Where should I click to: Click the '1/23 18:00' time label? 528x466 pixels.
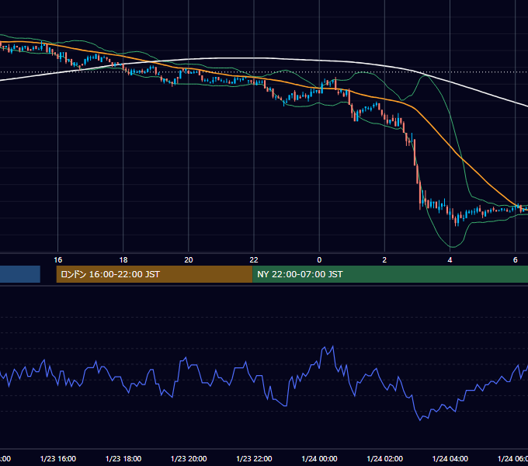click(123, 458)
